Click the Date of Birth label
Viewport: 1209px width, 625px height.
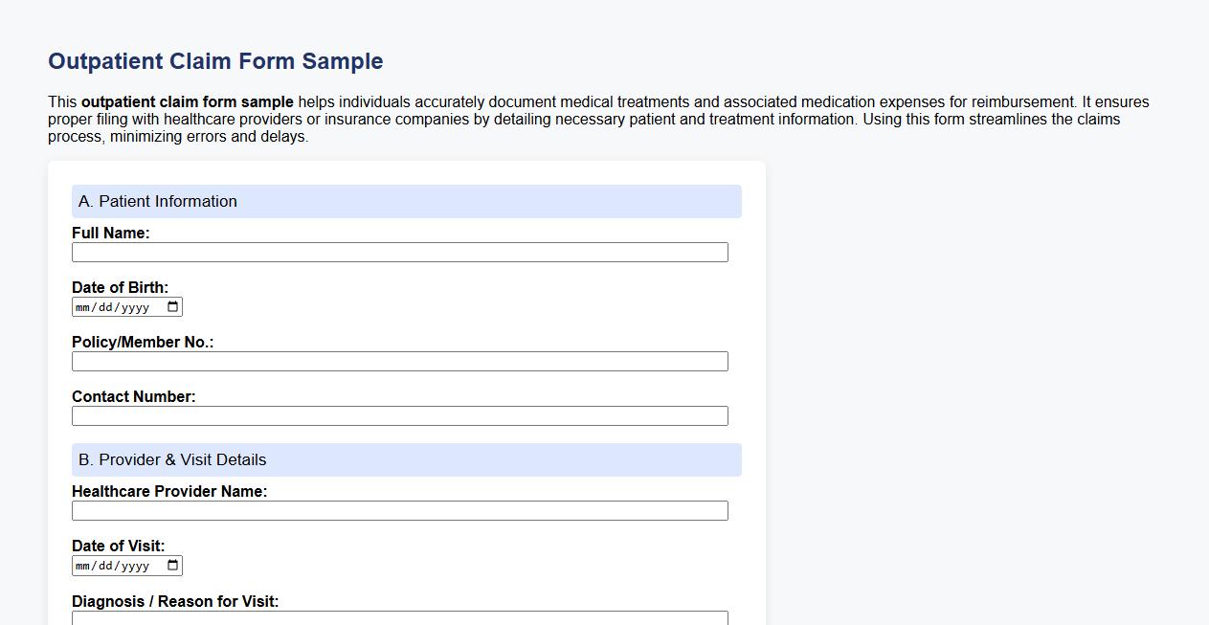pyautogui.click(x=122, y=287)
